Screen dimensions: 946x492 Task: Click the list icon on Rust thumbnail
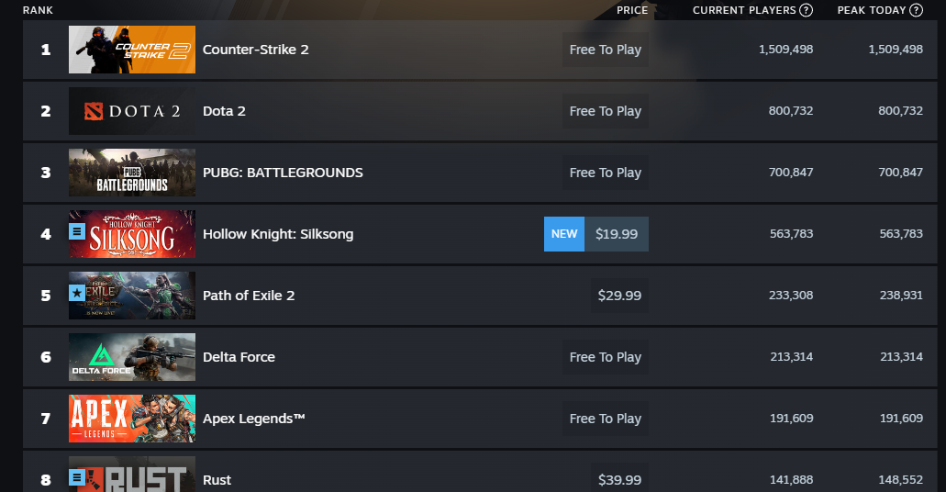(78, 477)
